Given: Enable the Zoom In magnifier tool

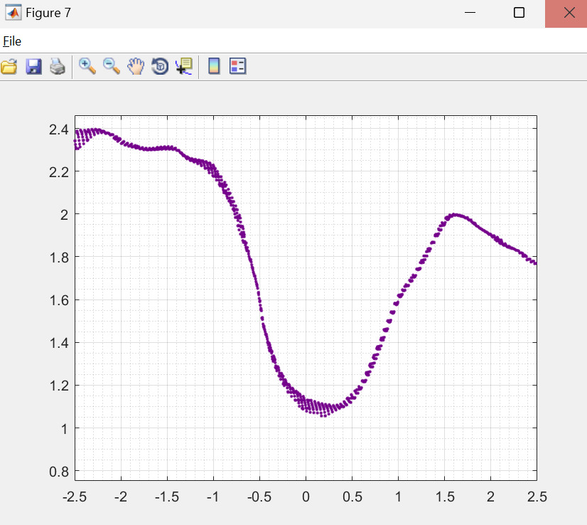Looking at the screenshot, I should 87,67.
